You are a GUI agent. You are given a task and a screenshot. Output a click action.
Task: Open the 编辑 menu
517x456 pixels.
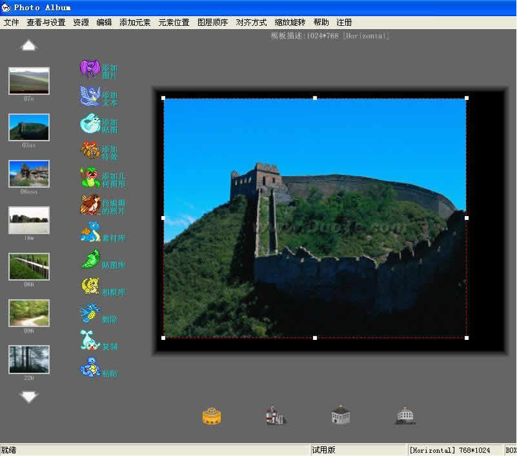(x=104, y=23)
